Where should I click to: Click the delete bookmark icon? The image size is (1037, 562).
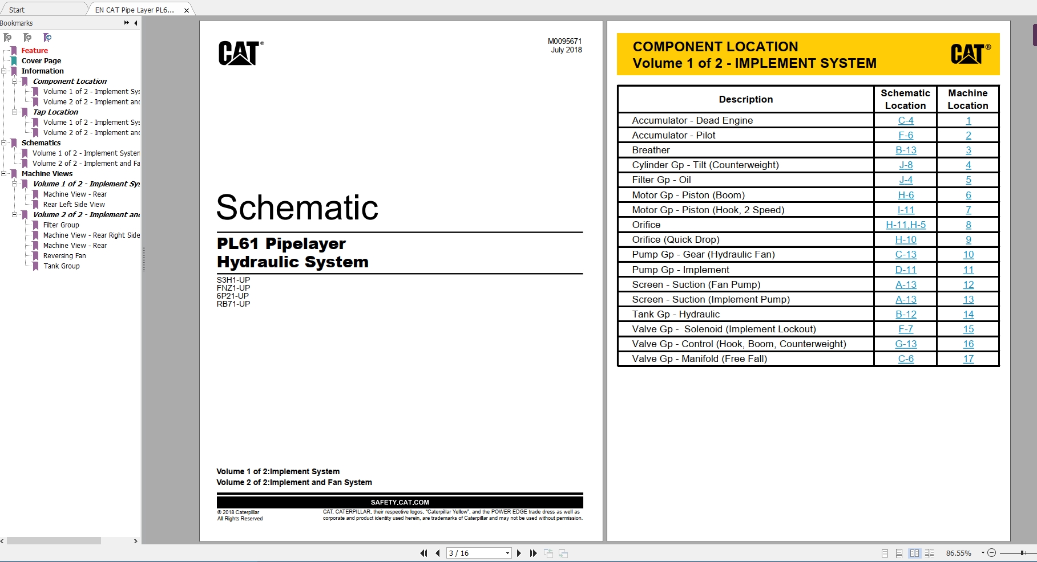click(x=7, y=38)
